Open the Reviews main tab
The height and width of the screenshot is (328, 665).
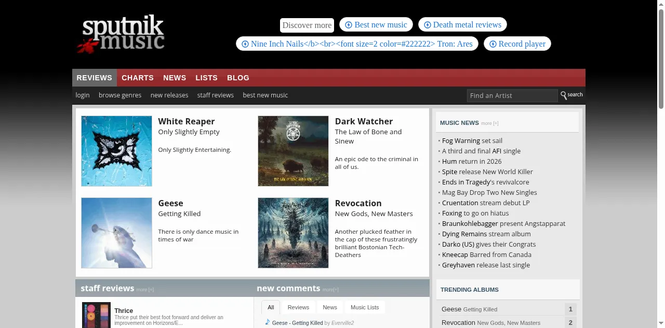[x=95, y=78]
